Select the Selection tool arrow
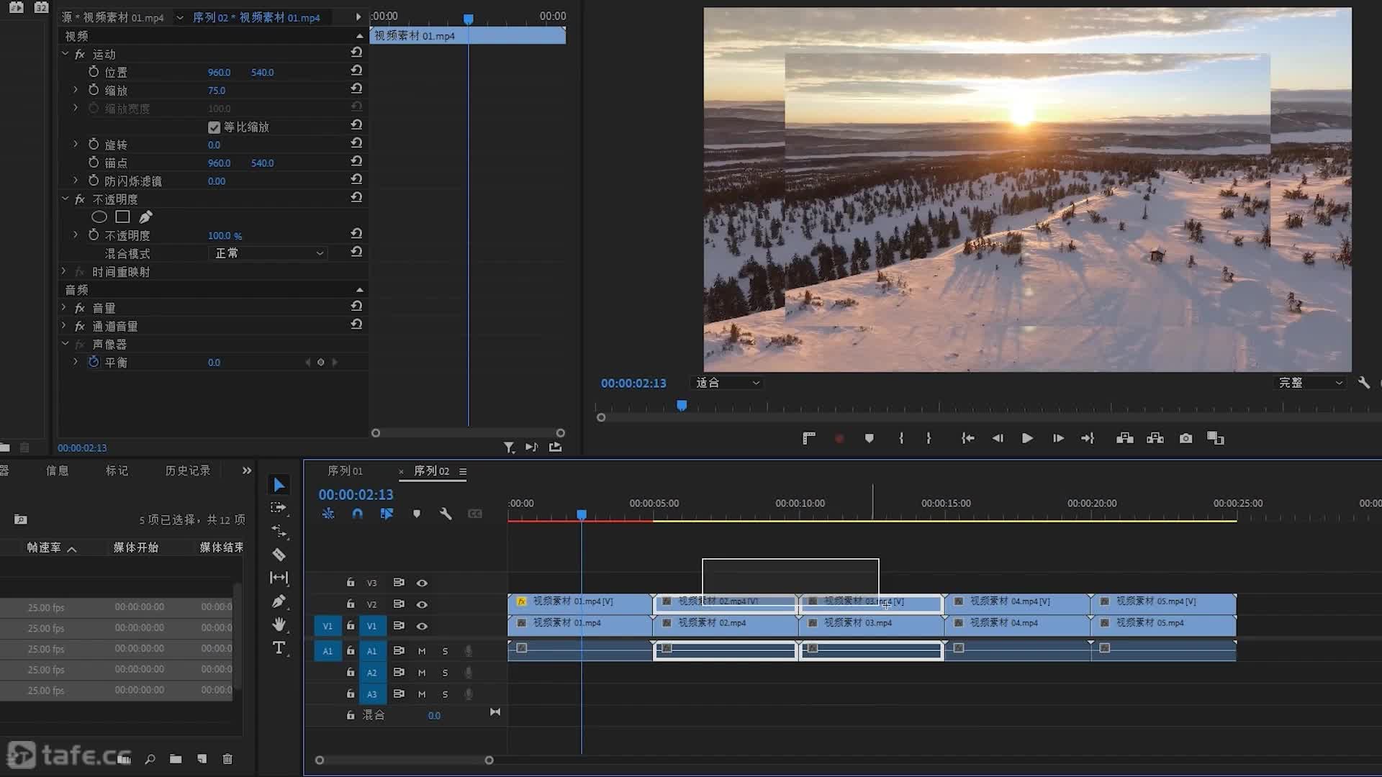Viewport: 1382px width, 777px height. point(279,485)
